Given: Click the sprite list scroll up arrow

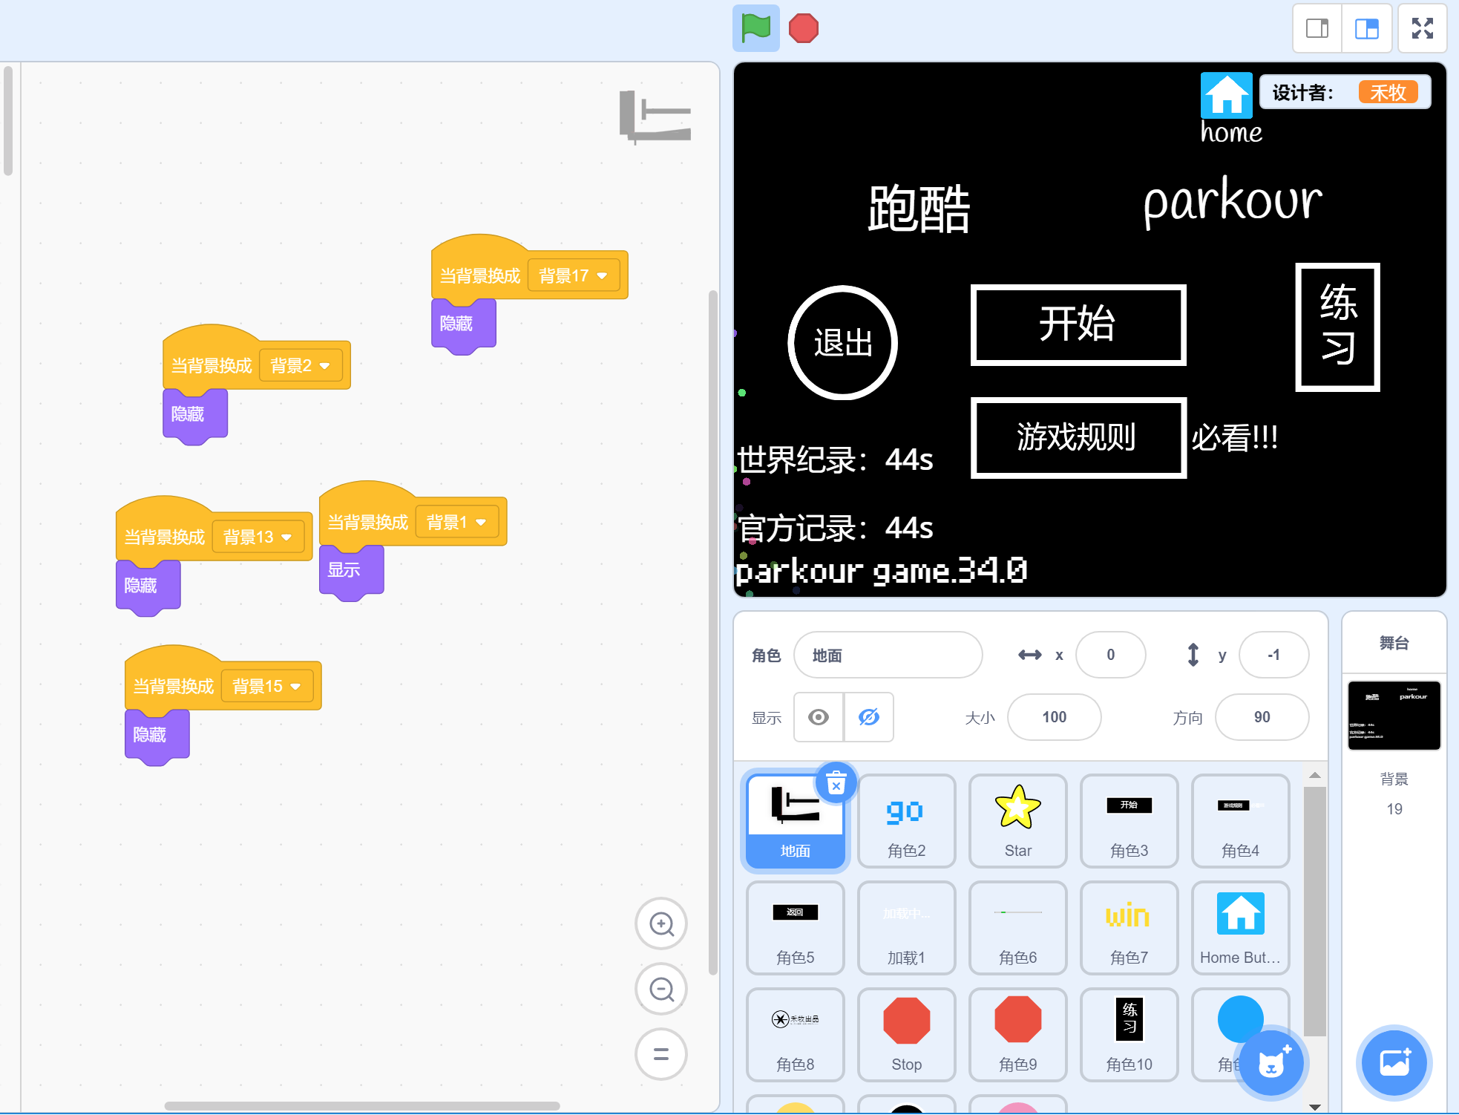Looking at the screenshot, I should point(1314,775).
